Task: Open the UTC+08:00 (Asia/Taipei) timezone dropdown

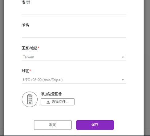Action: [74, 80]
